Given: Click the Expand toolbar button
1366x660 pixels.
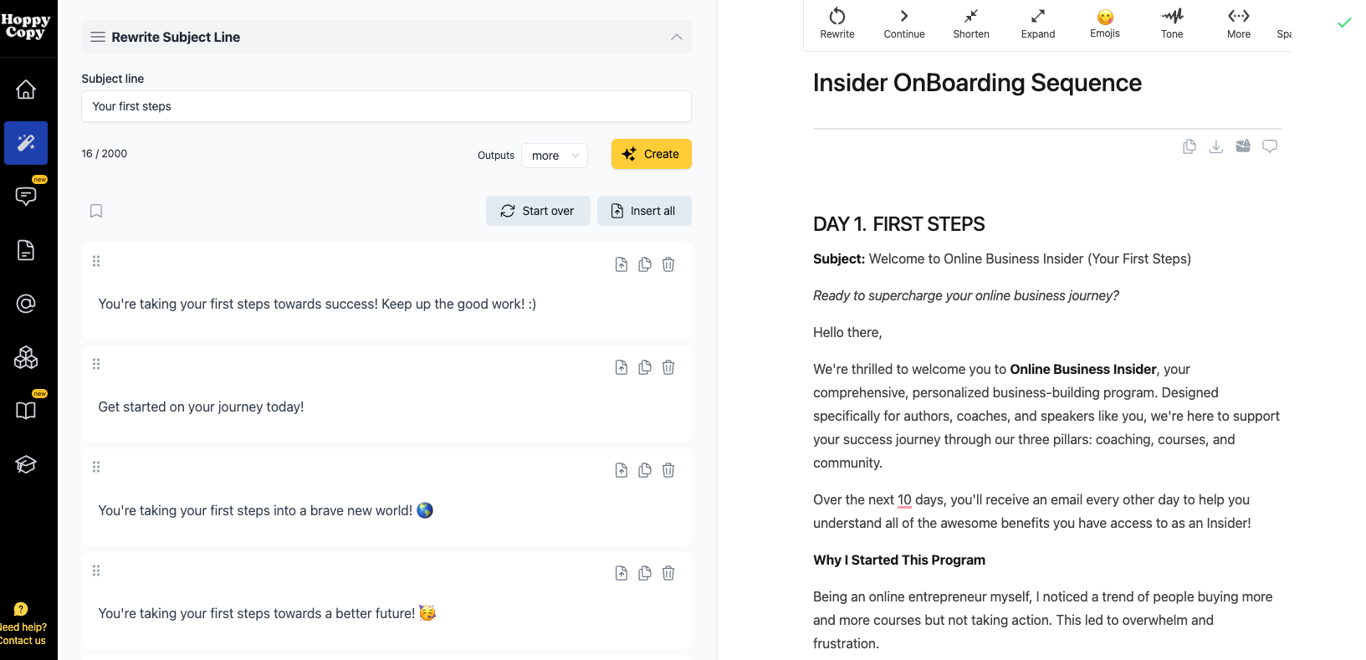Looking at the screenshot, I should (1038, 23).
